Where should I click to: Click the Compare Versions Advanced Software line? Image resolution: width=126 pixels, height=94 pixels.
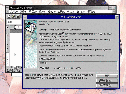(x=72, y=56)
